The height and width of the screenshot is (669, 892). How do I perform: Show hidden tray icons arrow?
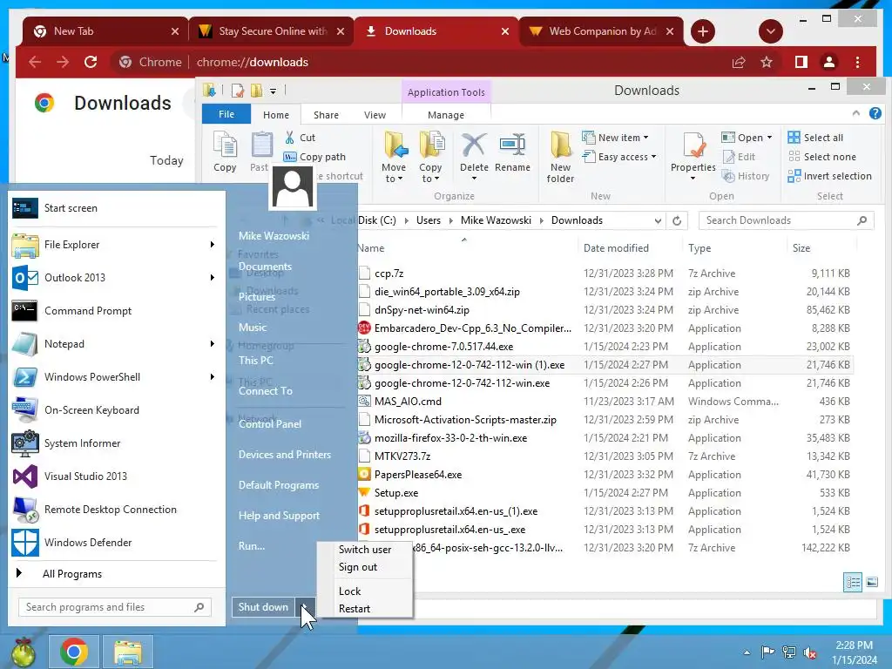pyautogui.click(x=747, y=652)
